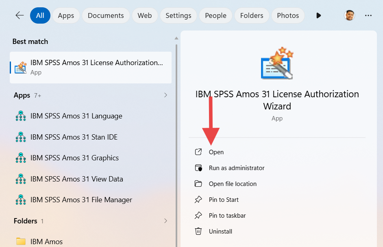Click the Run as administrator shield icon

click(x=198, y=168)
